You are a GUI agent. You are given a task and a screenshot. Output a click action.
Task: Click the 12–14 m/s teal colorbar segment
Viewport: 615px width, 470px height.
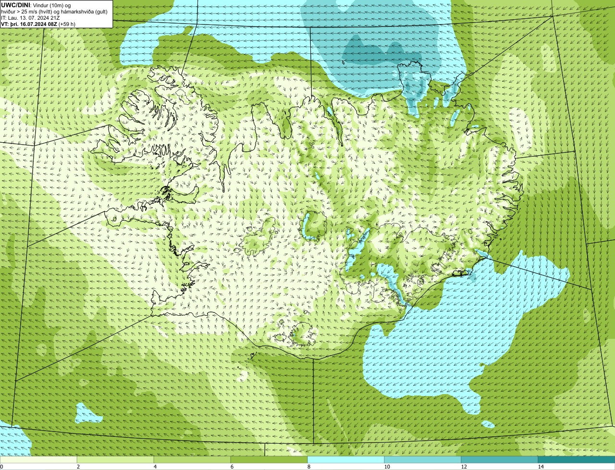[500, 459]
